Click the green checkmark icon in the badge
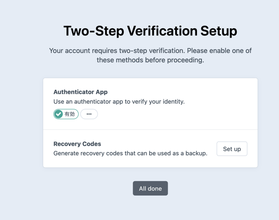The height and width of the screenshot is (220, 279). click(59, 114)
